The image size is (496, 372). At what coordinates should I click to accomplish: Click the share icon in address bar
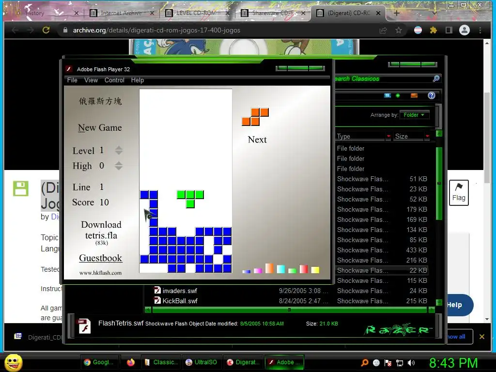click(383, 30)
